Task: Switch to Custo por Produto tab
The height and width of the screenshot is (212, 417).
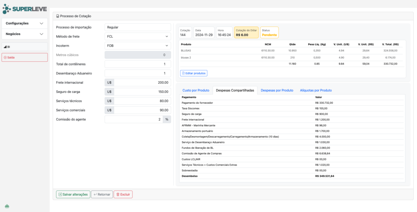Action: click(196, 90)
